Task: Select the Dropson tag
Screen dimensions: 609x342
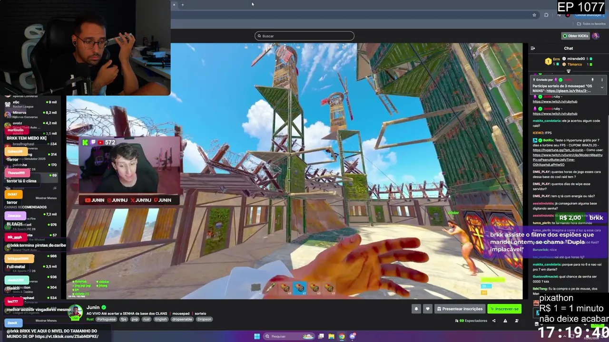Action: tap(204, 319)
